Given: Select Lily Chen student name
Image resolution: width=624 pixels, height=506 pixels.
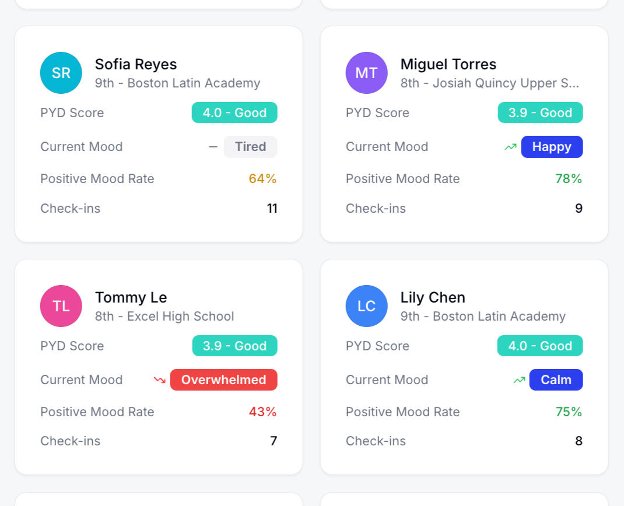Looking at the screenshot, I should pos(433,297).
